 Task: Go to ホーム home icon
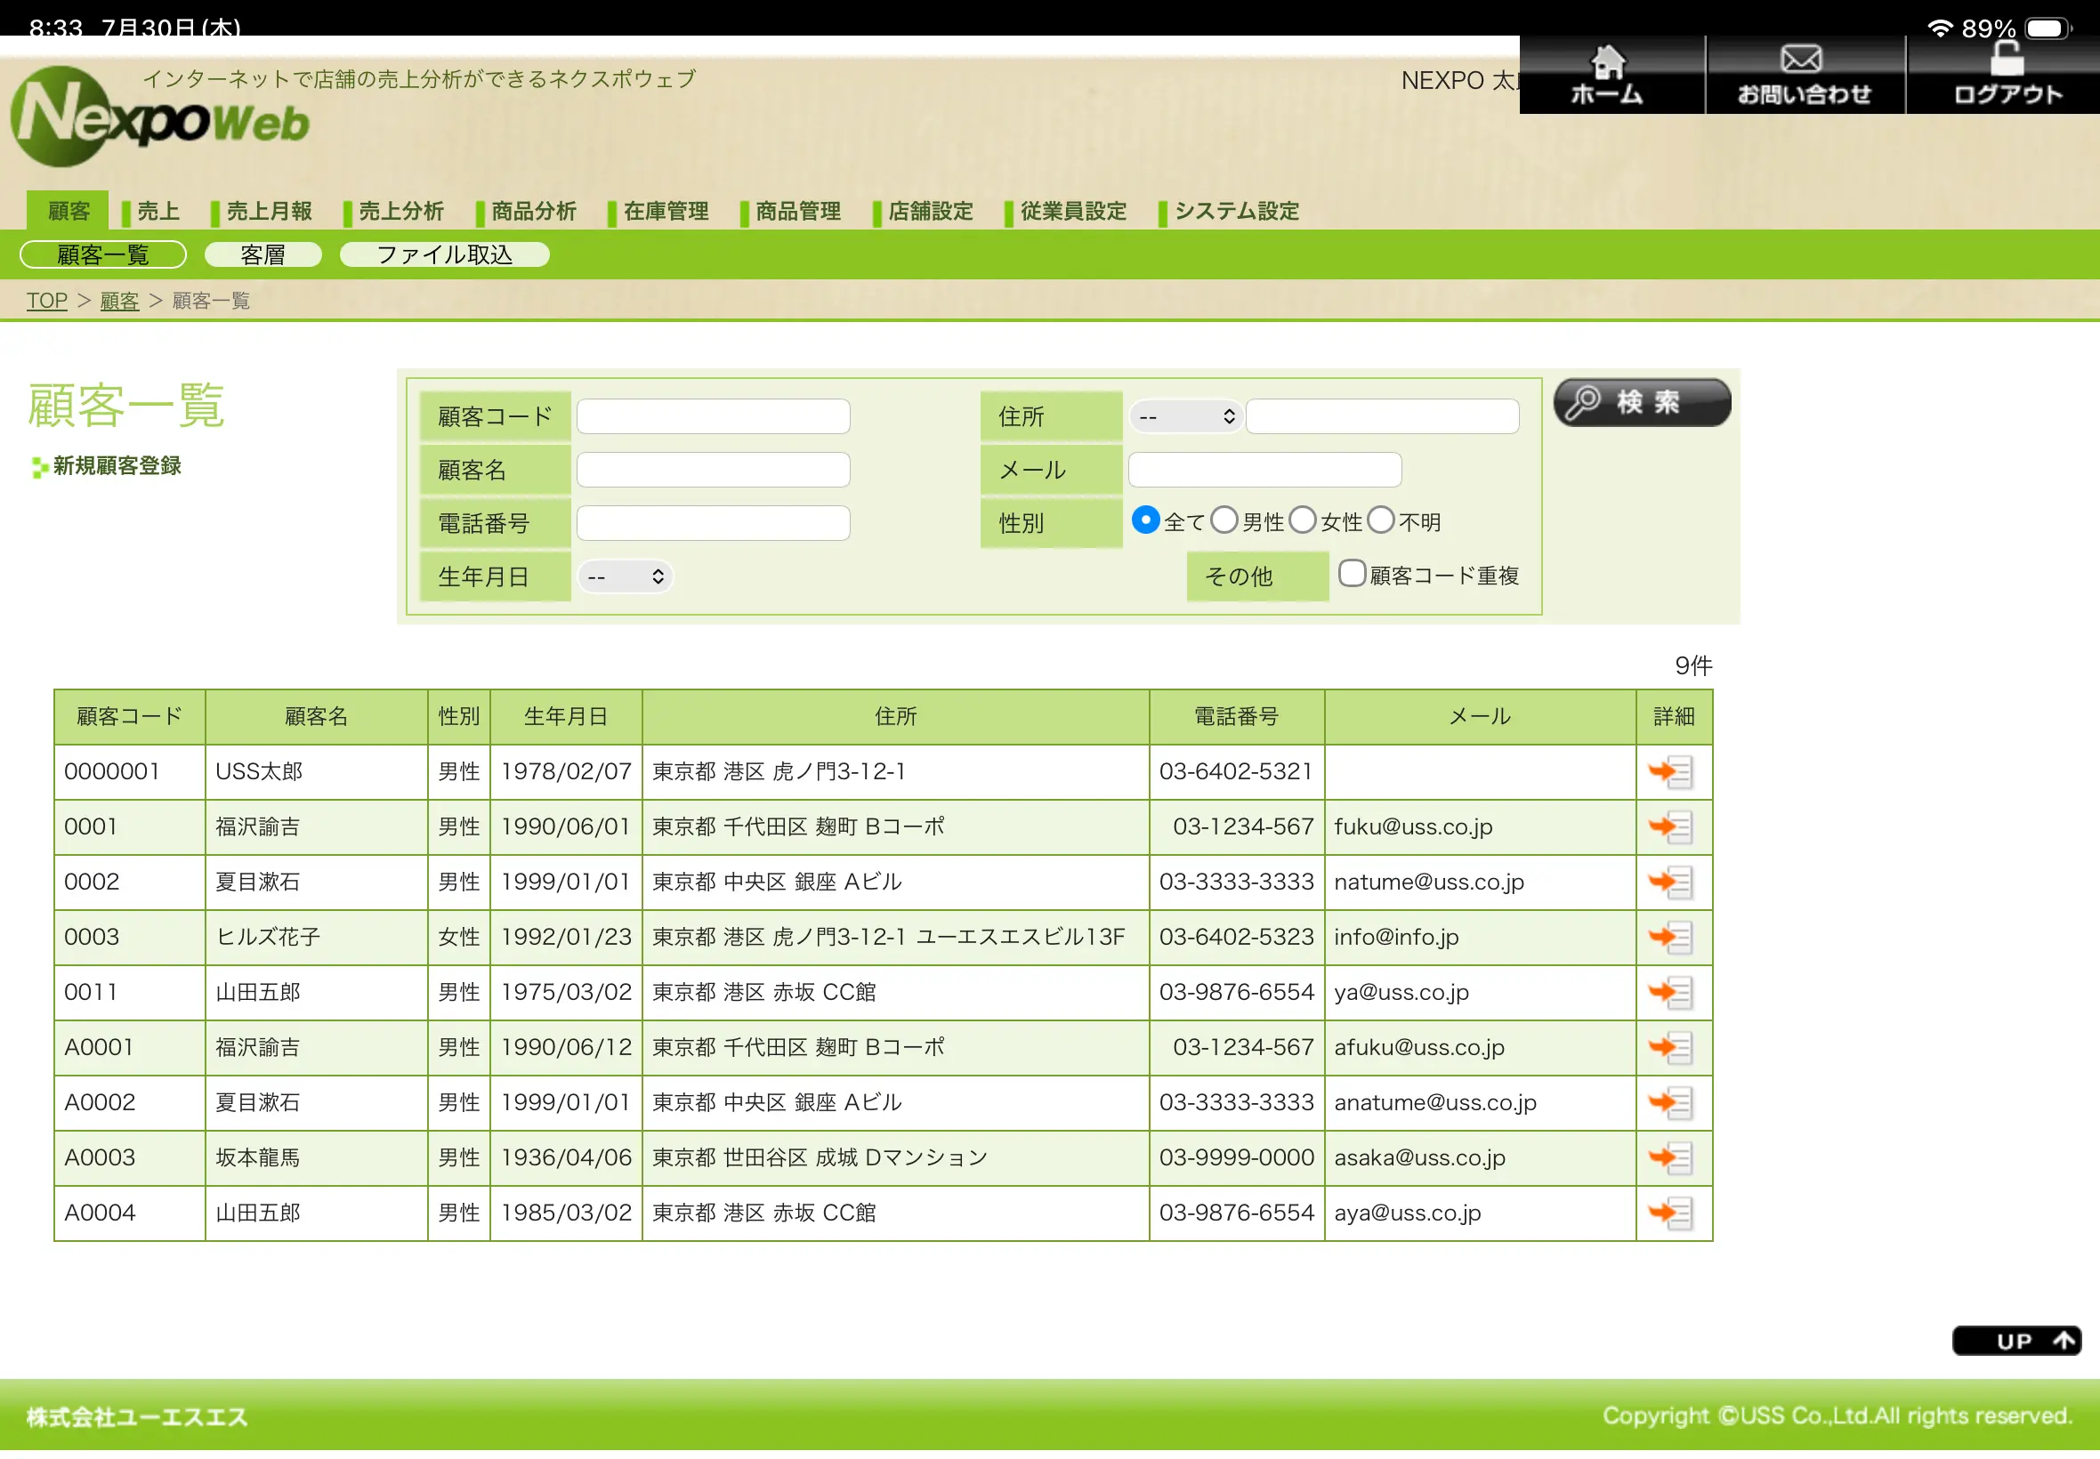1610,75
